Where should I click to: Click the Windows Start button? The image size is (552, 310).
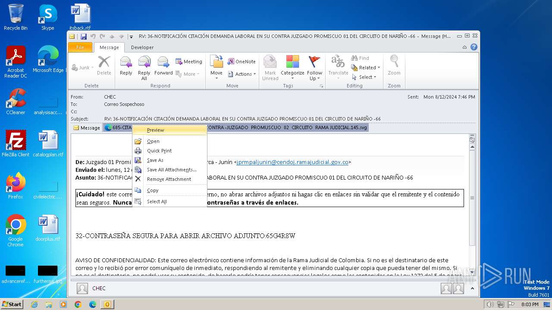coord(12,304)
